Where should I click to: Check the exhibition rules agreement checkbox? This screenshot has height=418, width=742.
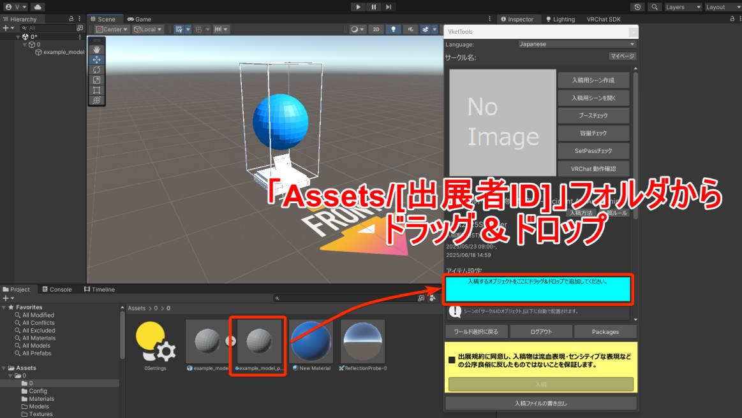452,360
